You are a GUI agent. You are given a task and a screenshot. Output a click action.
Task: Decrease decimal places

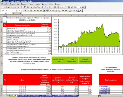pyautogui.click(x=59, y=11)
